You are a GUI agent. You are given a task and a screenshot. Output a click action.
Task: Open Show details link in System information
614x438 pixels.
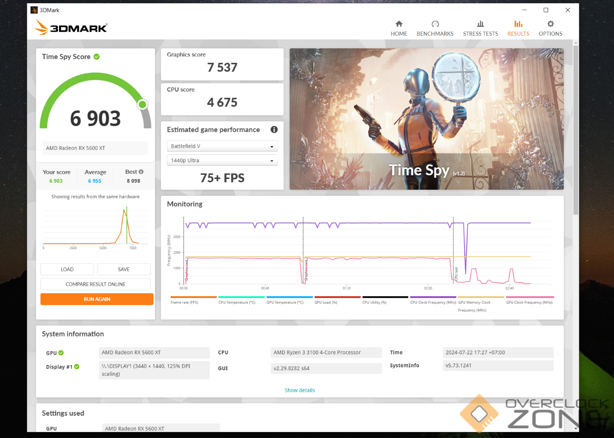point(300,391)
